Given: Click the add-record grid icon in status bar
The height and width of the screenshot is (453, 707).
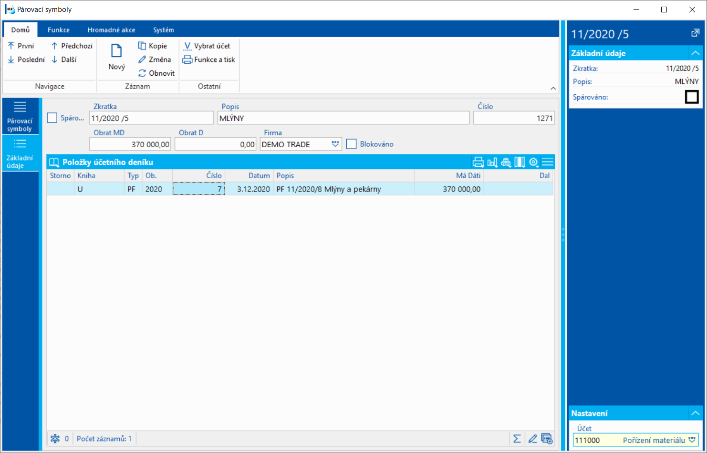Looking at the screenshot, I should (x=547, y=439).
